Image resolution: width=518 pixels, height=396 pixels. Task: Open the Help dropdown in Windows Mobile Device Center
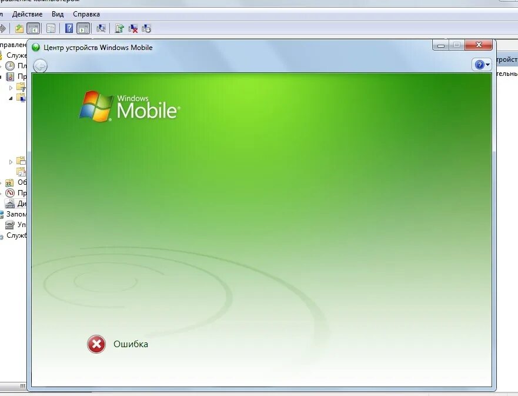[x=482, y=65]
